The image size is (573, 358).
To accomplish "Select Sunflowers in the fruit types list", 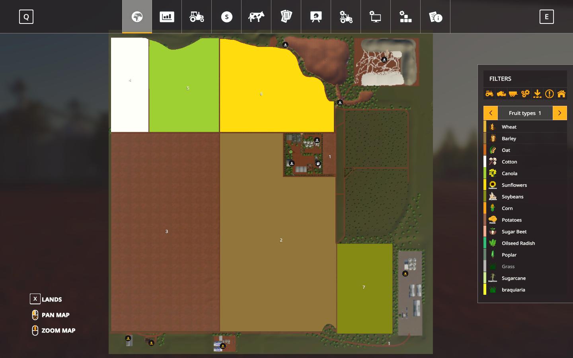I will click(514, 185).
